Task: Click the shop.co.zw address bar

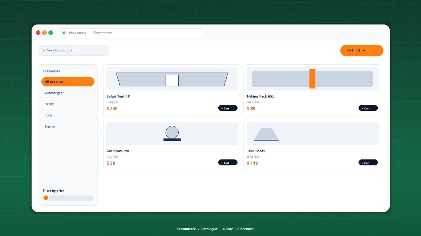Action: (133, 33)
